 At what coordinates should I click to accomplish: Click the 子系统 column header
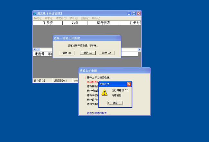point(48,23)
